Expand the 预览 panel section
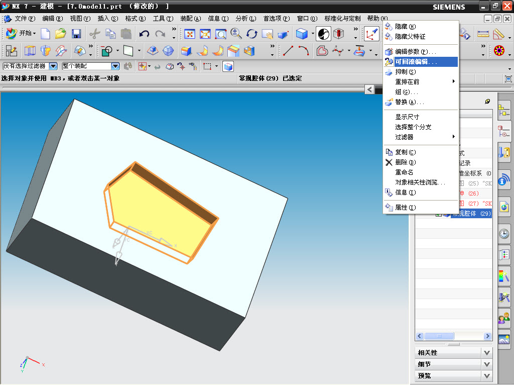The width and height of the screenshot is (514, 385). coord(453,376)
